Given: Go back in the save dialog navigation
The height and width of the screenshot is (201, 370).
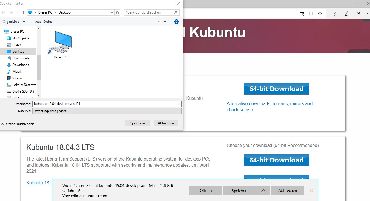Looking at the screenshot, I should click(x=4, y=12).
